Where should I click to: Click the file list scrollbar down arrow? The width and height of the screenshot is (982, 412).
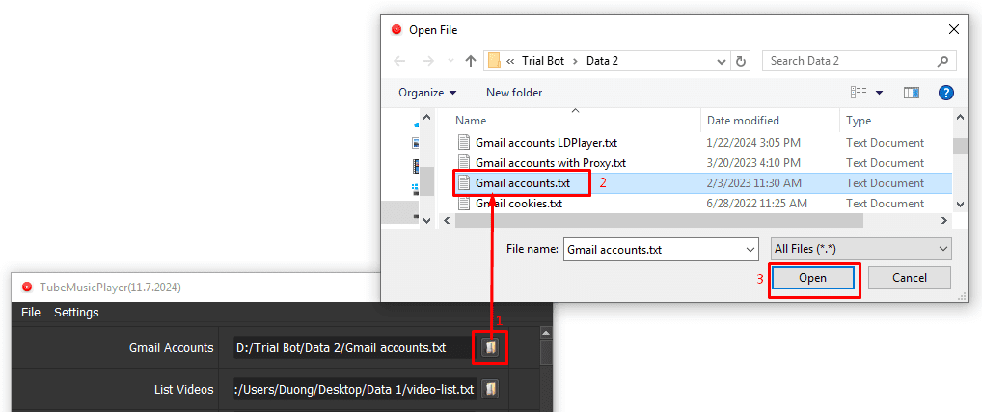click(960, 204)
